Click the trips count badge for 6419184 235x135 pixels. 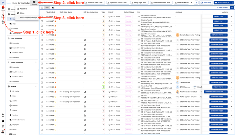(x=103, y=83)
